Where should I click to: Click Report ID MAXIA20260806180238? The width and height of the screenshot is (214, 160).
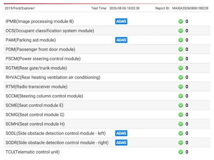tap(190, 8)
